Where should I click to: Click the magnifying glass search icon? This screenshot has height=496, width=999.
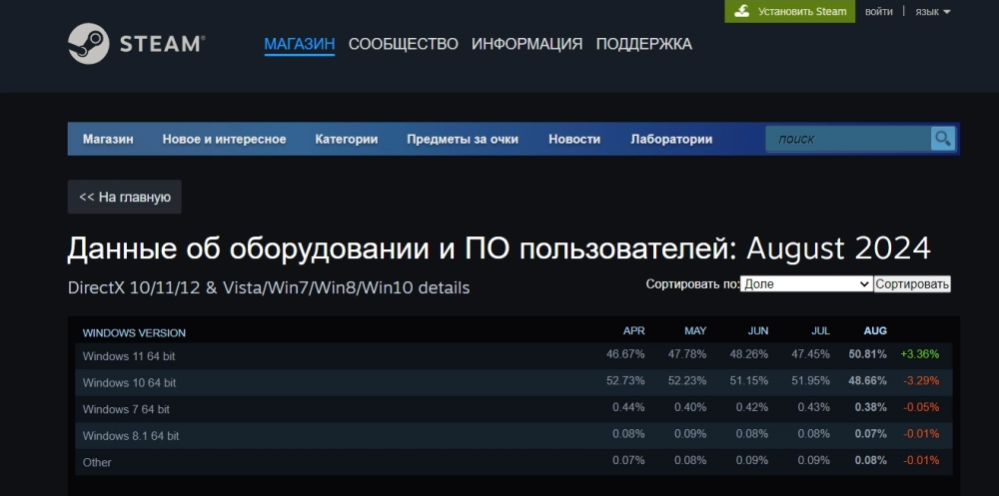[x=942, y=139]
